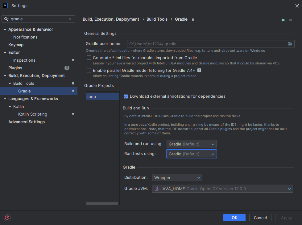Click the project icon on Gradle tree row
The image size is (302, 225).
click(x=73, y=91)
